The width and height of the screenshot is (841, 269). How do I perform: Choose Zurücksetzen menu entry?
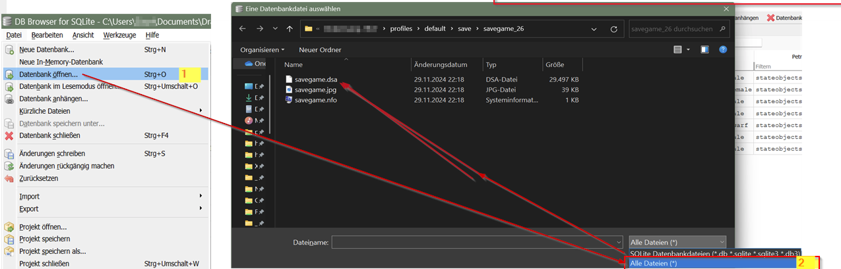pyautogui.click(x=106, y=178)
